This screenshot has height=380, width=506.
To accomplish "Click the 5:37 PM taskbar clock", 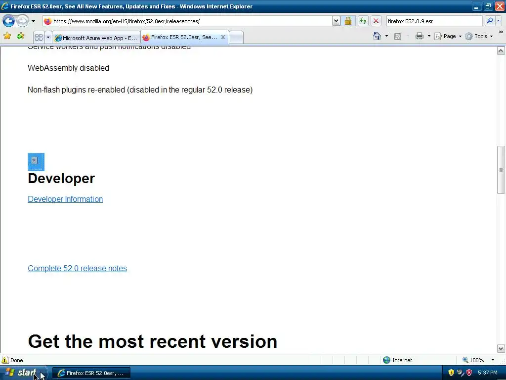I will point(487,373).
